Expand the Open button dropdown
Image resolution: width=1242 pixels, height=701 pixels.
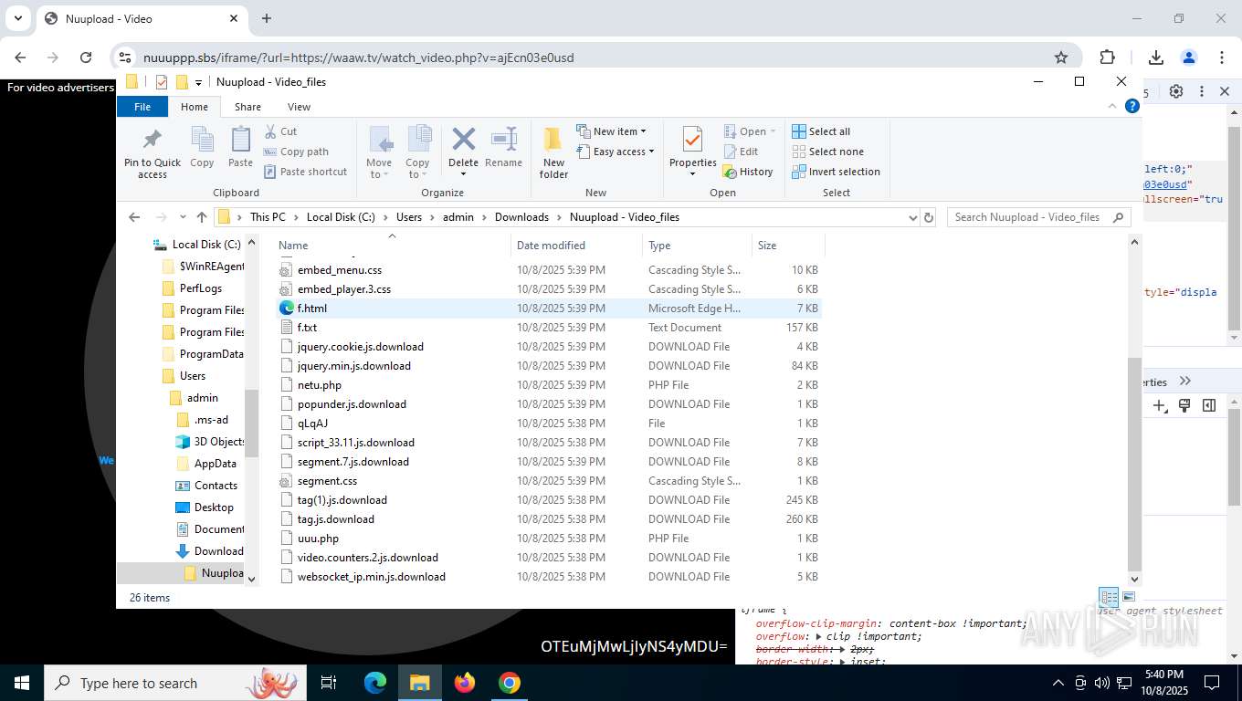click(773, 131)
